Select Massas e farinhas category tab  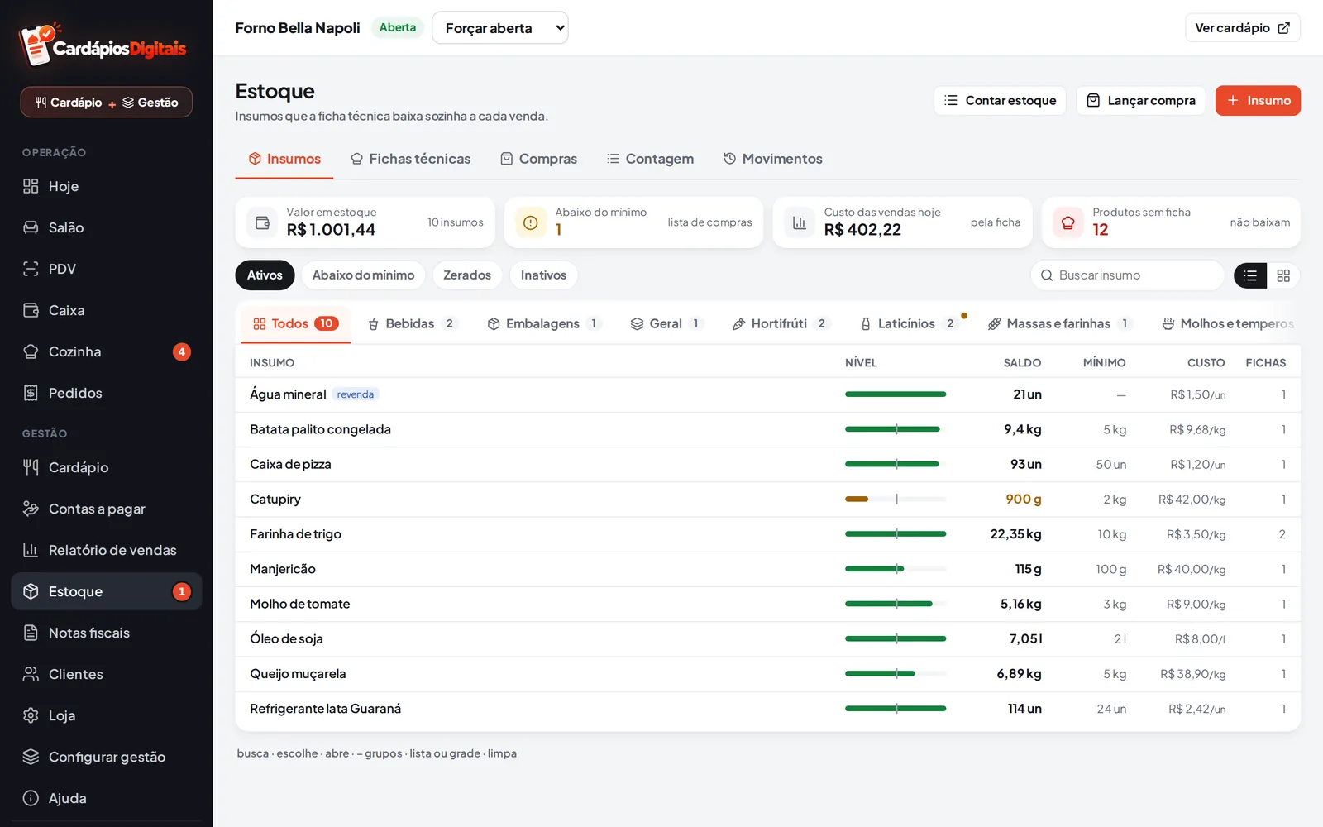point(1058,323)
